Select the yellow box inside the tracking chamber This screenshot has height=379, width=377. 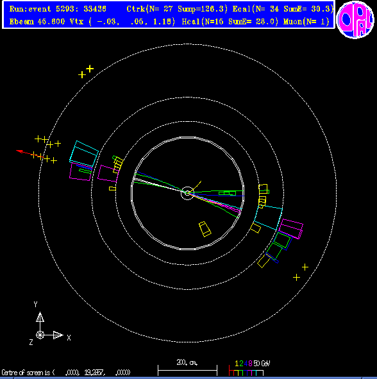[x=205, y=229]
